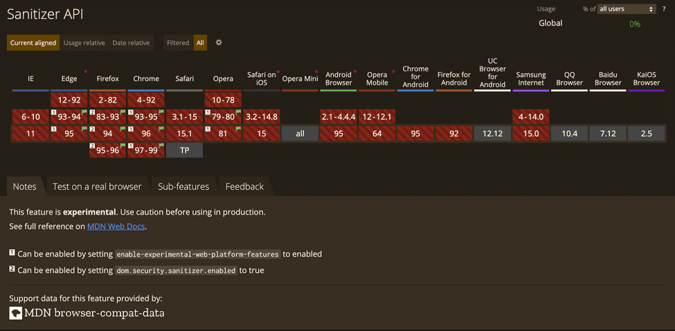The width and height of the screenshot is (675, 331).
Task: Click the green flag on Edge 93-94
Action: [84, 112]
